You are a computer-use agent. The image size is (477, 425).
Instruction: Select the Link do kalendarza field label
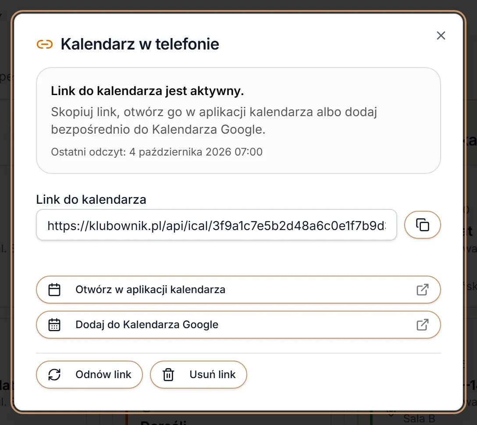pos(91,200)
